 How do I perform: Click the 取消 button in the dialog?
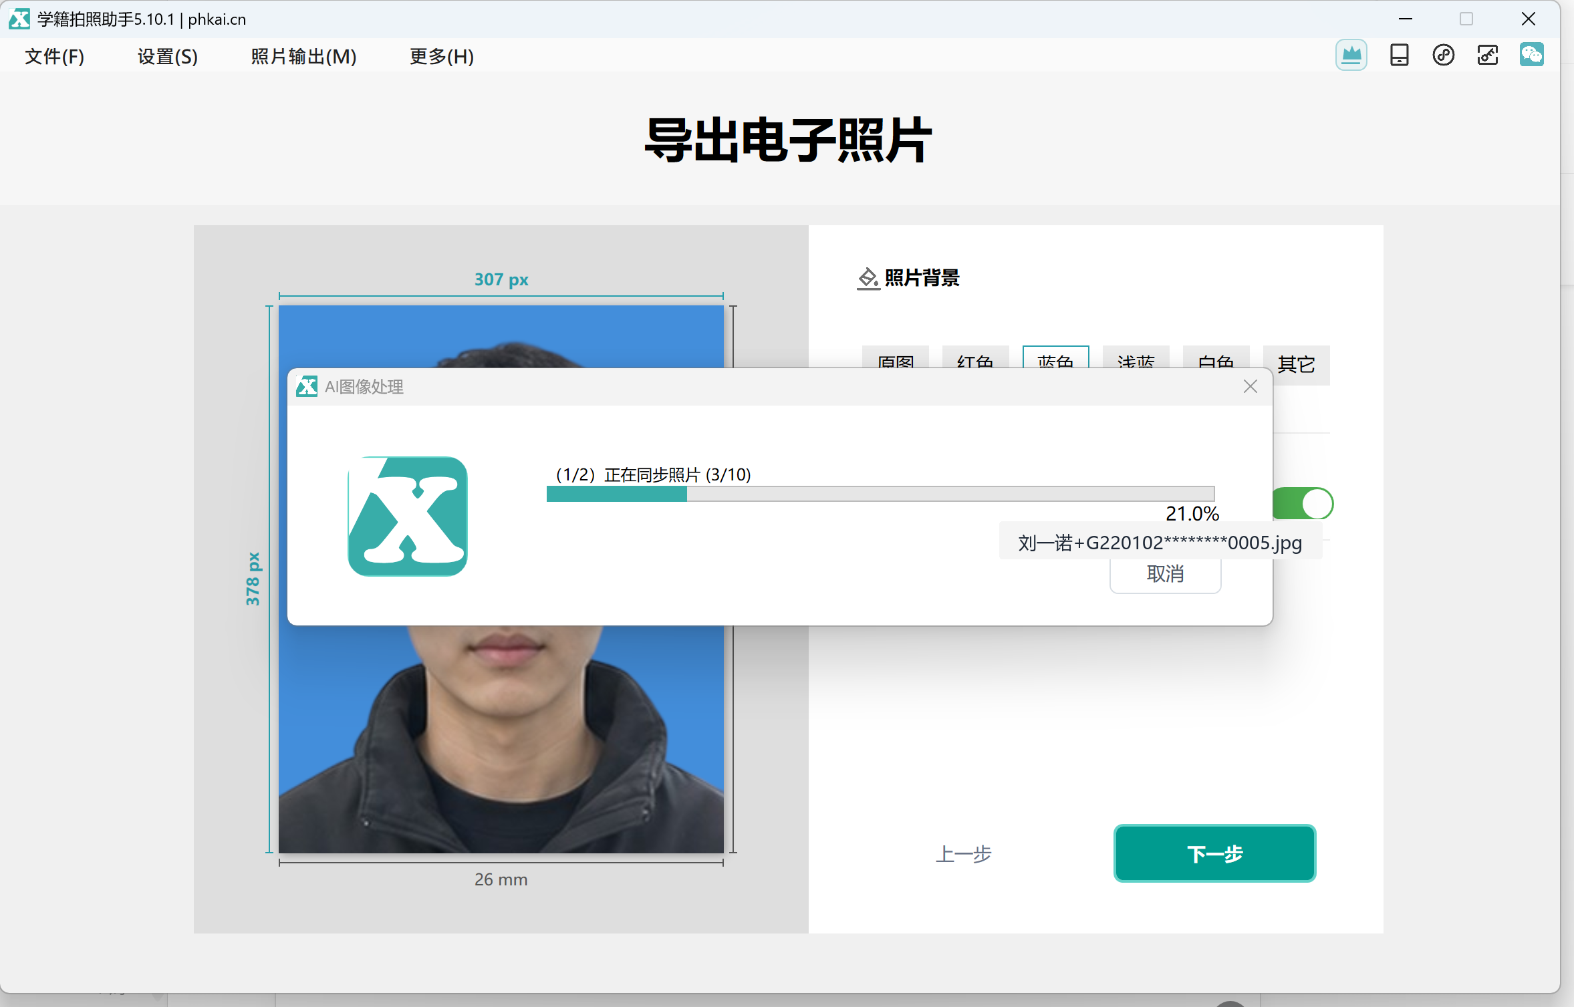1166,575
